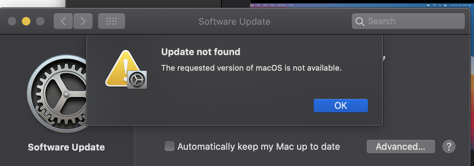The height and width of the screenshot is (166, 474).
Task: Click the Search field in the toolbar
Action: [408, 21]
